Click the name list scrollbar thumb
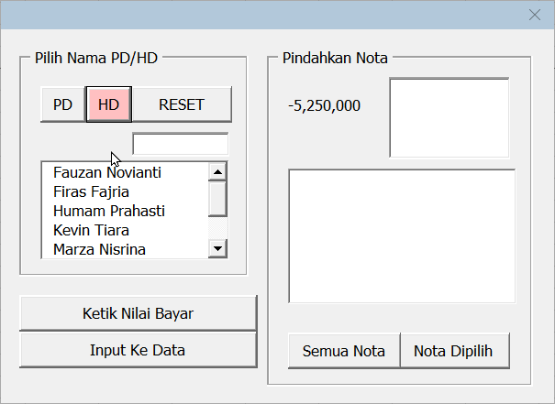 tap(217, 199)
